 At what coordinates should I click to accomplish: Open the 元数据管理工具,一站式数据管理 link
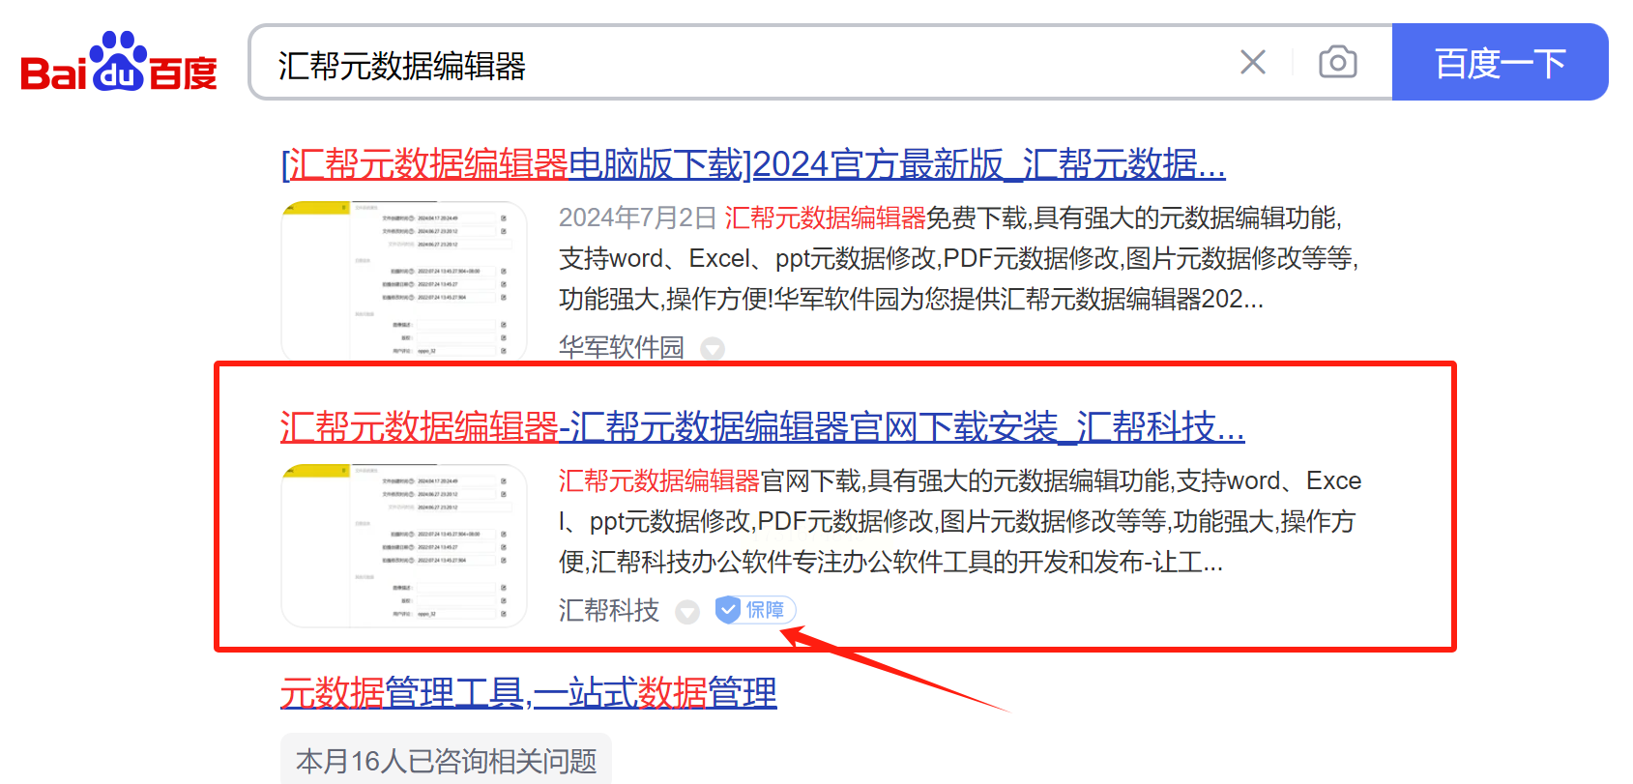(529, 693)
